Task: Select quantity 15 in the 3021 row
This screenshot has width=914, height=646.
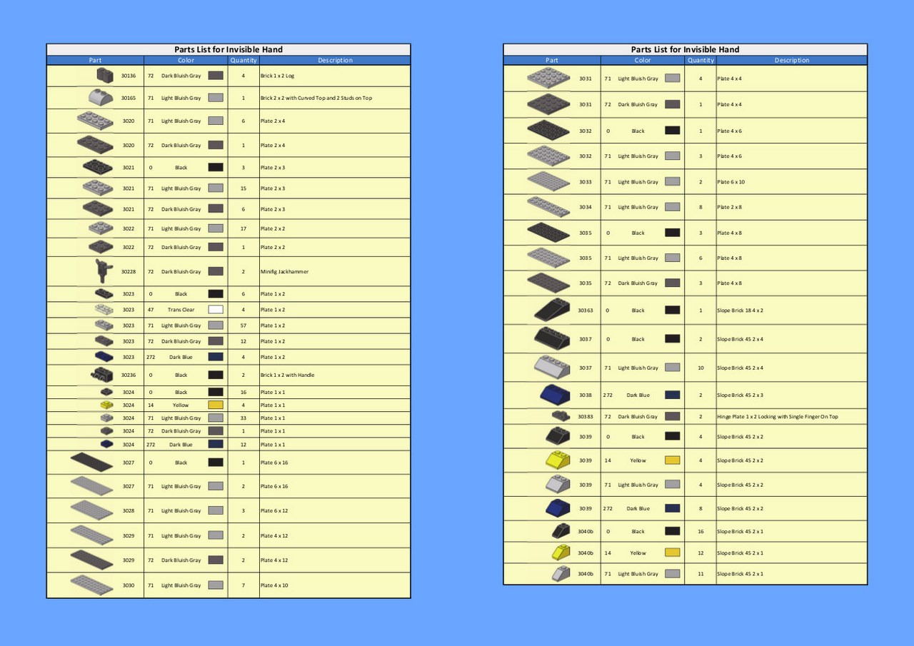Action: click(x=243, y=188)
